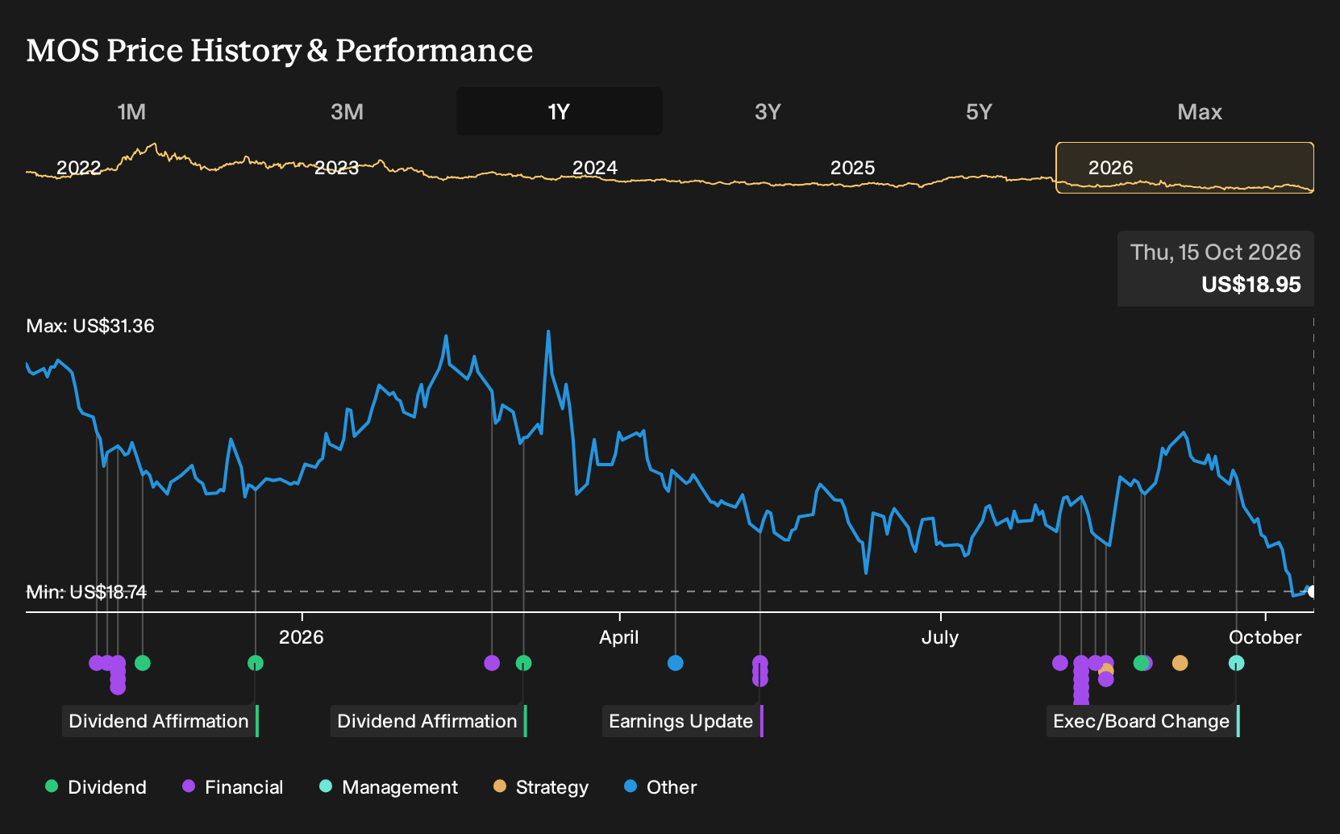Toggle the Management legend filter
Viewport: 1340px width, 834px height.
tap(389, 787)
